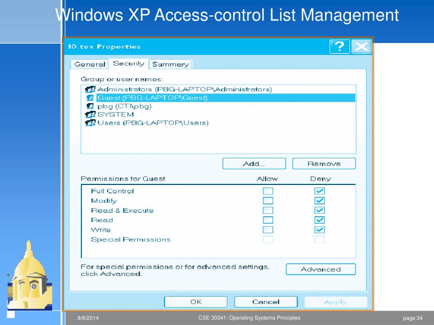
Task: Uncheck Deny for Read permission
Action: pos(320,220)
